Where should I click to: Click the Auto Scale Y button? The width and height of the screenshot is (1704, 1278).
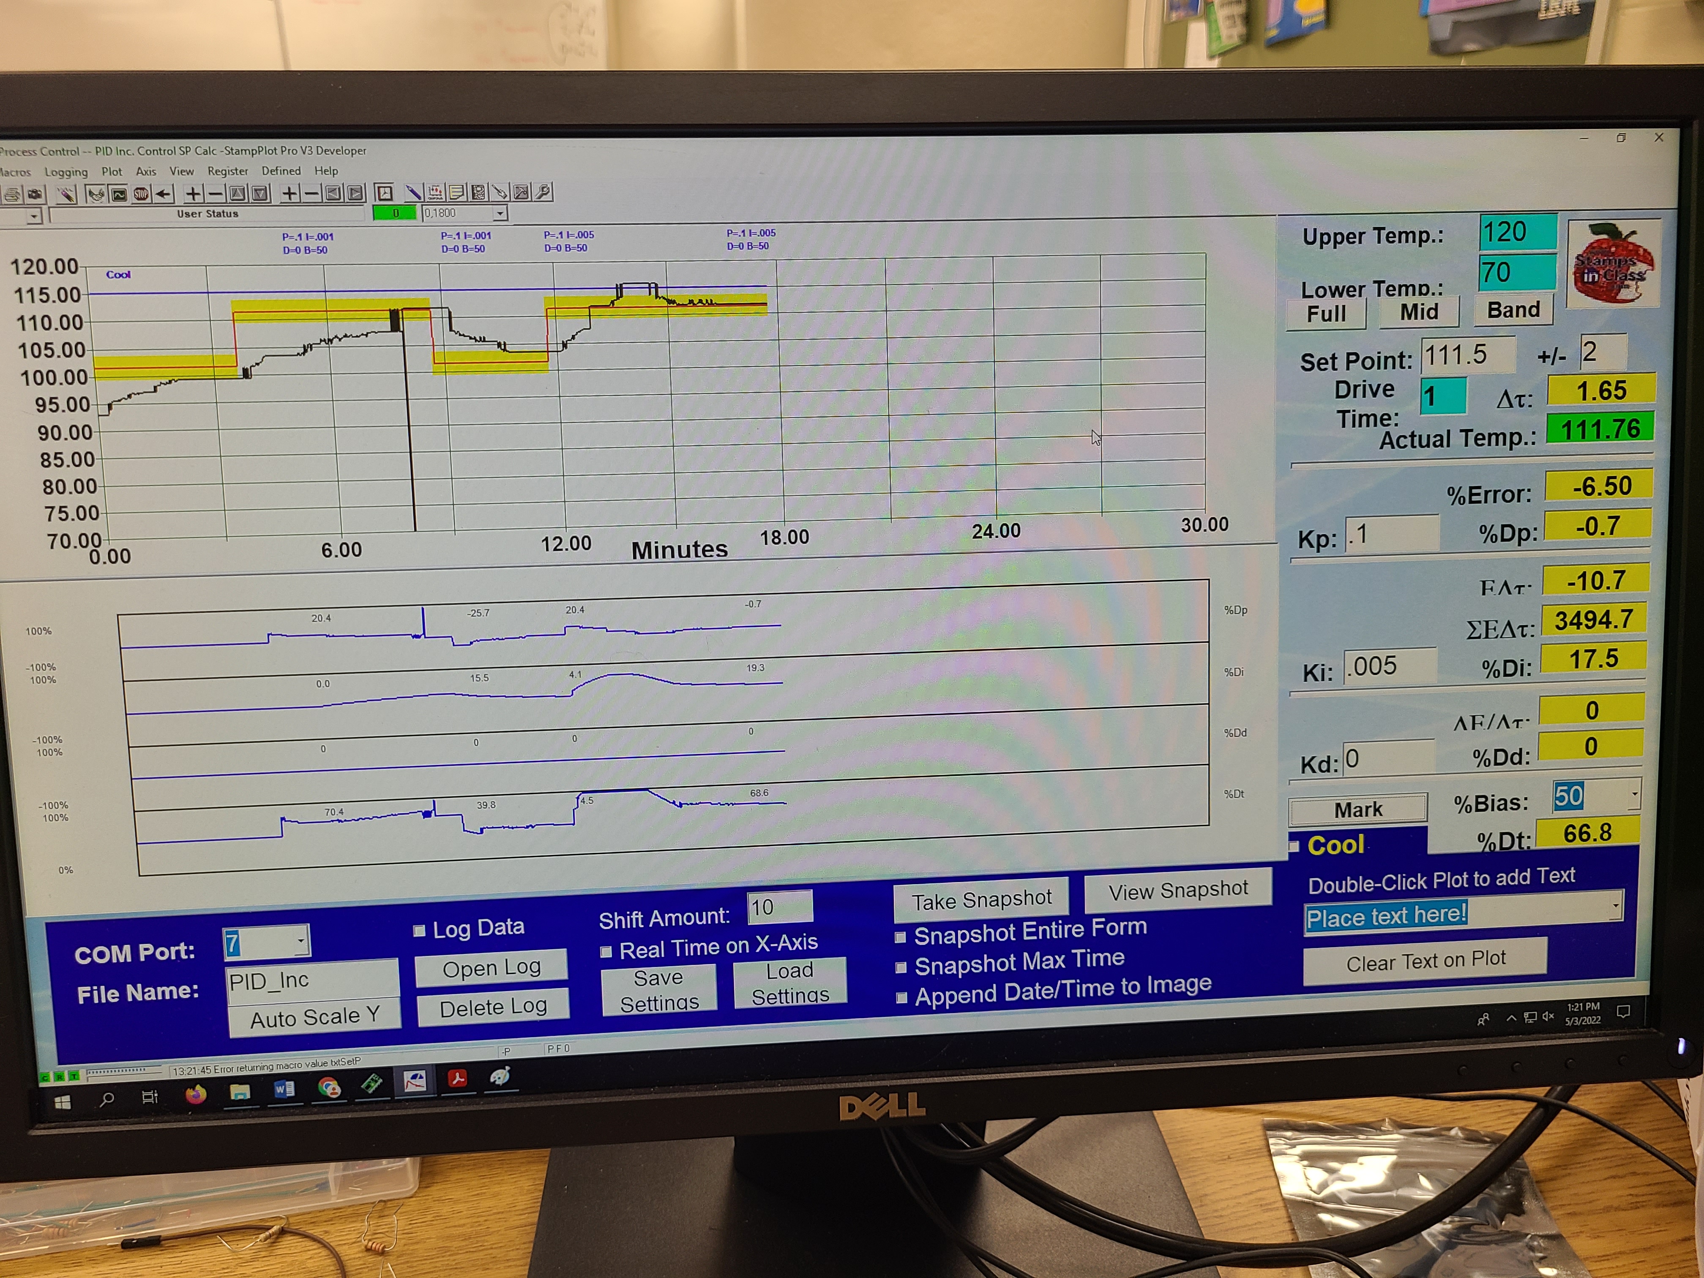click(315, 1018)
